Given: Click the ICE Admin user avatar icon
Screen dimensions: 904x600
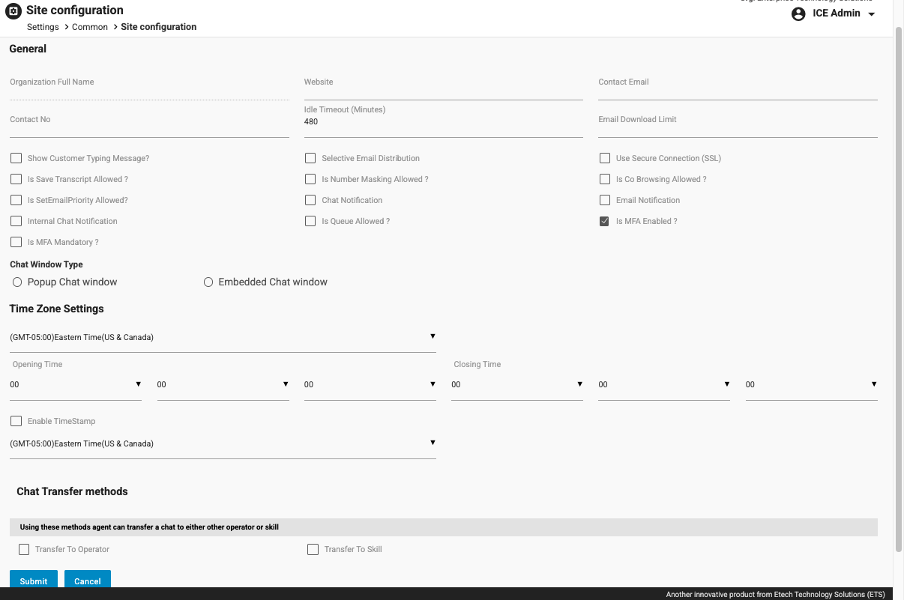Looking at the screenshot, I should 798,14.
